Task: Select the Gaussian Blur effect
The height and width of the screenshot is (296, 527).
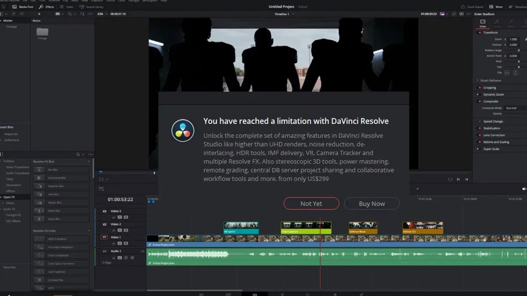Action: click(61, 186)
